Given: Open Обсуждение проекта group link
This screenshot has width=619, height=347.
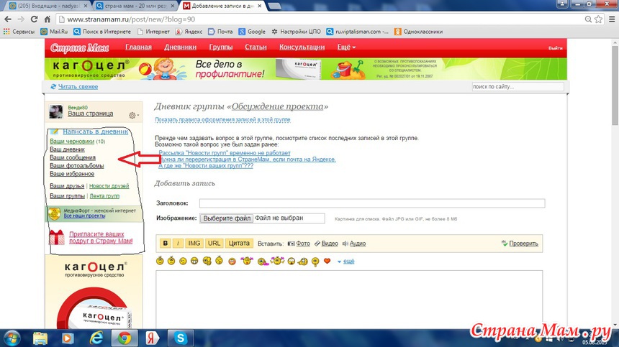Looking at the screenshot, I should pos(277,107).
